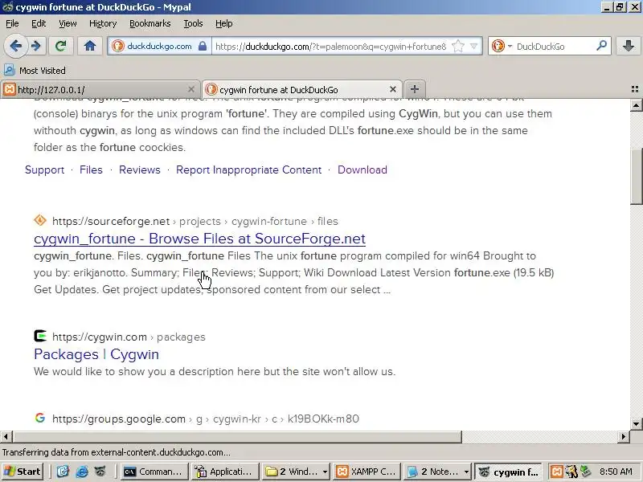Open the Most Visited bookmarks folder
Image resolution: width=643 pixels, height=482 pixels.
coord(35,71)
